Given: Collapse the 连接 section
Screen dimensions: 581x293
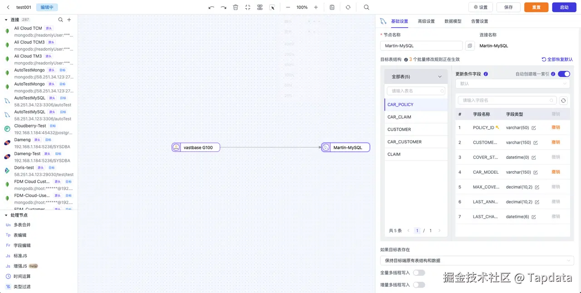Looking at the screenshot, I should [x=6, y=20].
